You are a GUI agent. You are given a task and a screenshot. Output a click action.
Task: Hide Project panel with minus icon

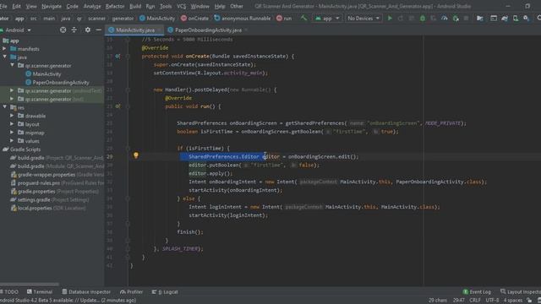point(99,30)
